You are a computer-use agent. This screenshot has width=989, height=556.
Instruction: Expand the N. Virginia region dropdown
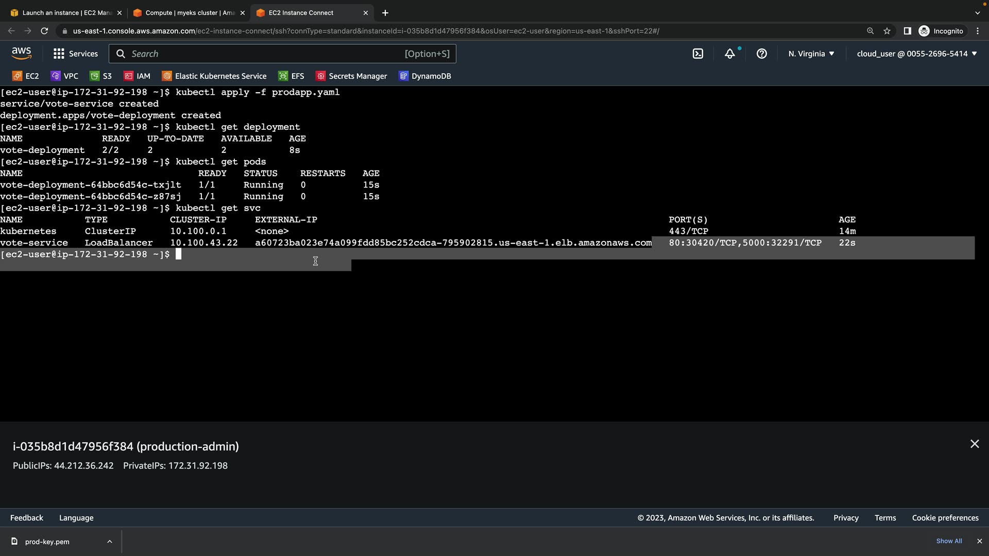click(811, 54)
